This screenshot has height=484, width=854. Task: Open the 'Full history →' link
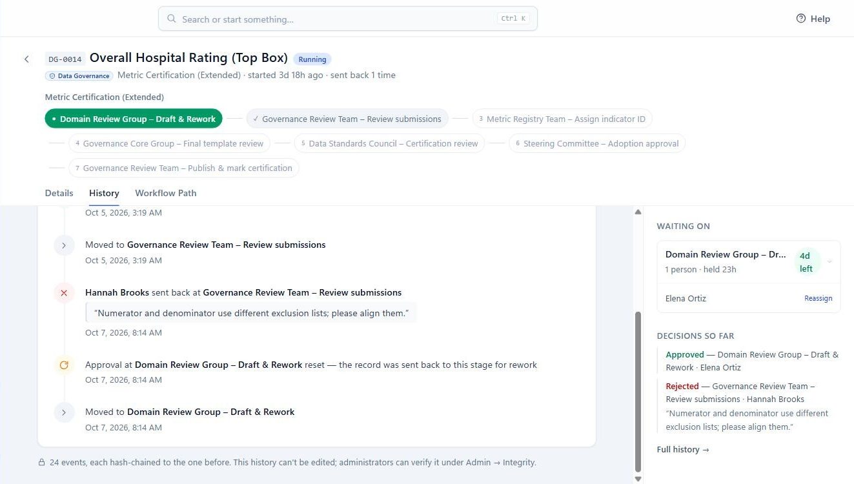pos(683,450)
